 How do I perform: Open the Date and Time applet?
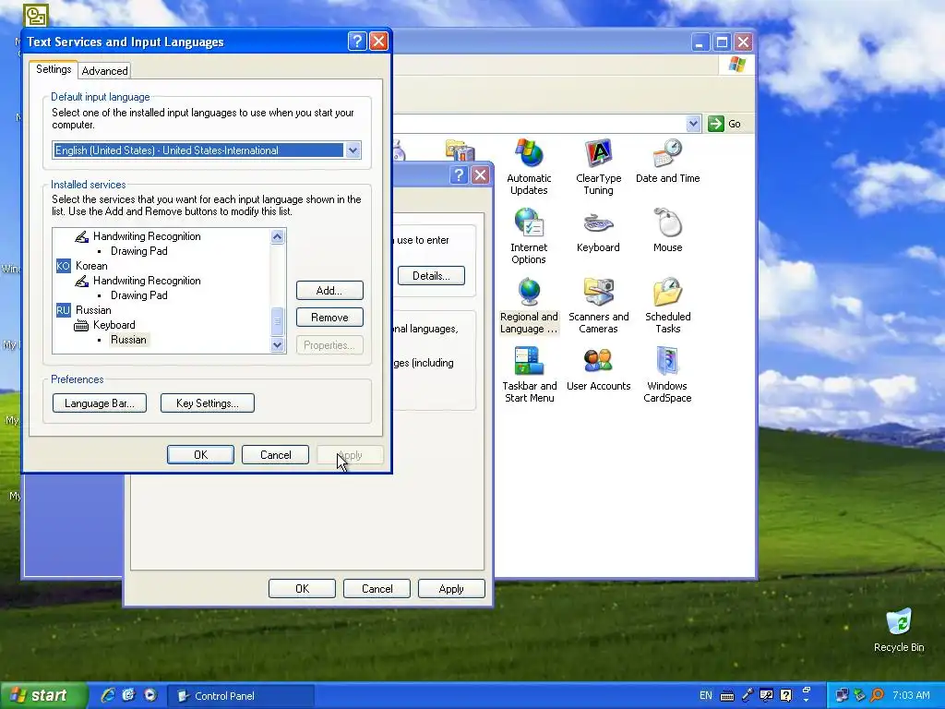[x=667, y=161]
